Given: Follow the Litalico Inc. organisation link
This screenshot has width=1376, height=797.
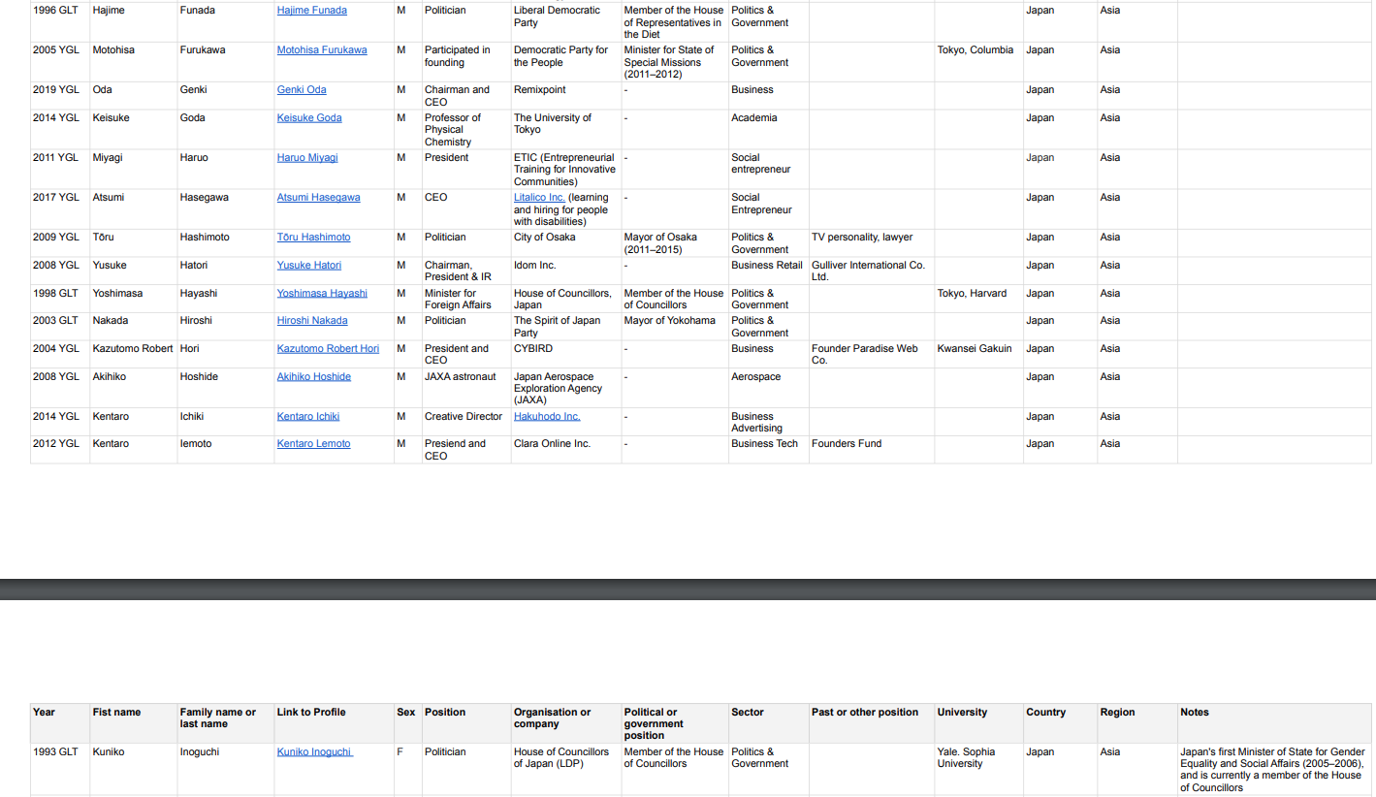Looking at the screenshot, I should pyautogui.click(x=539, y=197).
